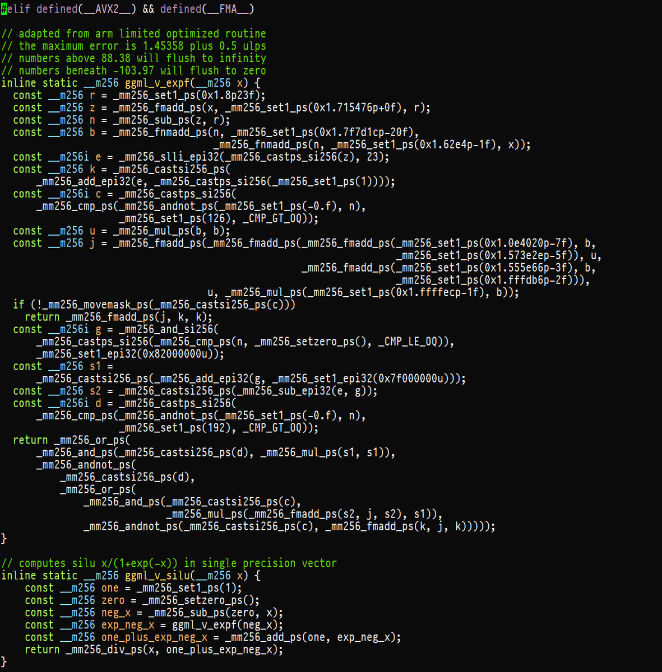Click the _mm256_slli_epi32 call
Image resolution: width=662 pixels, height=672 pixels.
pos(254,157)
